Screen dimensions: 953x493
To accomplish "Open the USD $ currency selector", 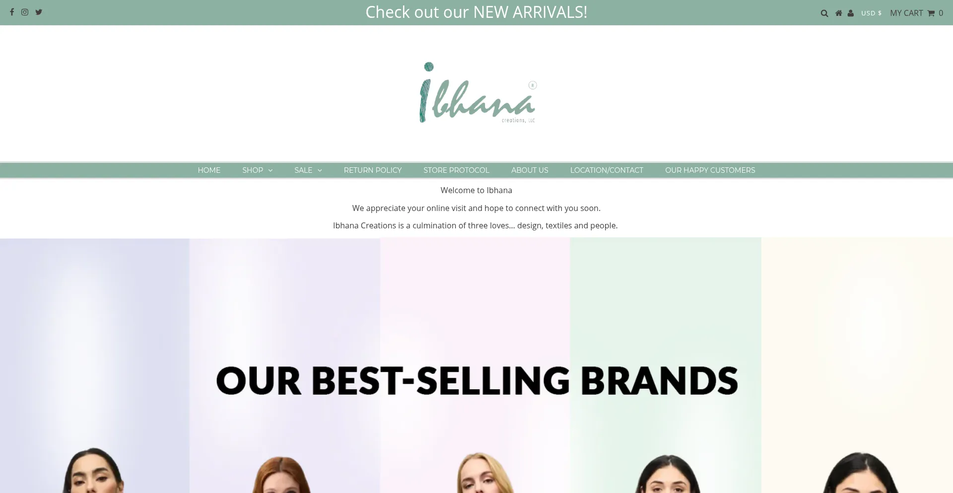I will pyautogui.click(x=872, y=13).
